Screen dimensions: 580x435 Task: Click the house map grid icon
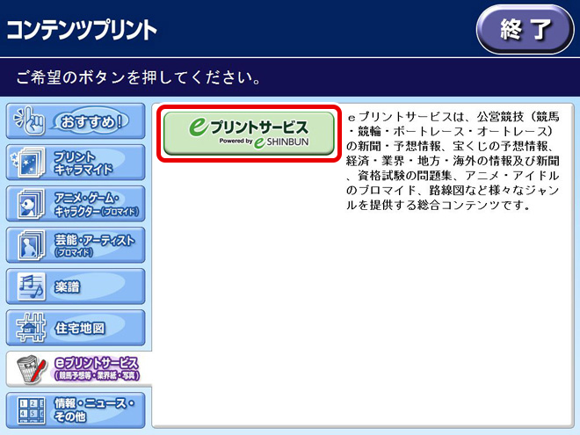(31, 328)
